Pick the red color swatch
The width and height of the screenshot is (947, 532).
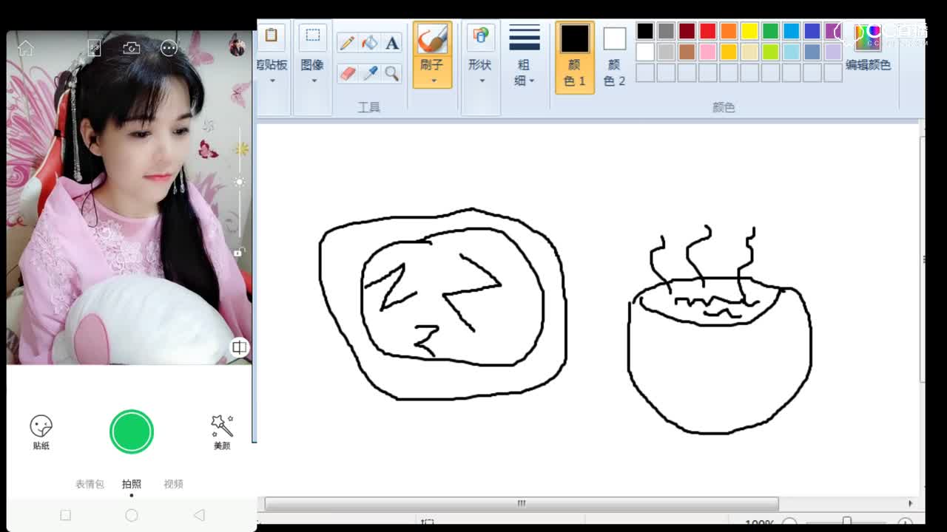(x=708, y=31)
